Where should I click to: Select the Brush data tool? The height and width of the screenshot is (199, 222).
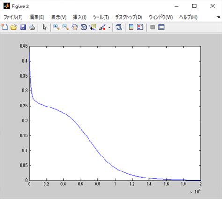103,27
